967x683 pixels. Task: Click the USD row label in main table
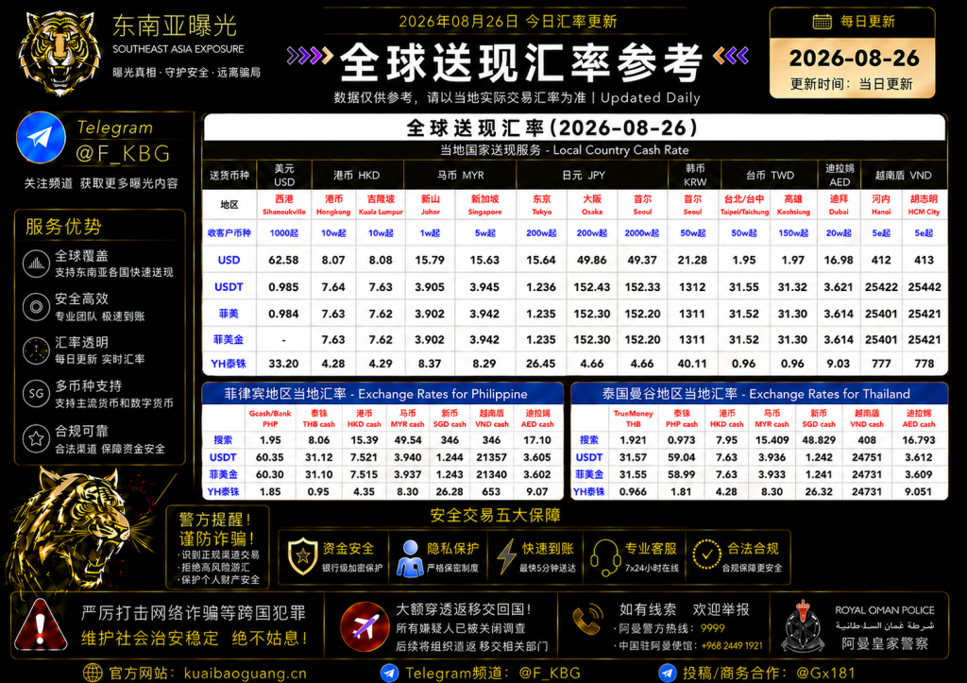click(x=229, y=260)
